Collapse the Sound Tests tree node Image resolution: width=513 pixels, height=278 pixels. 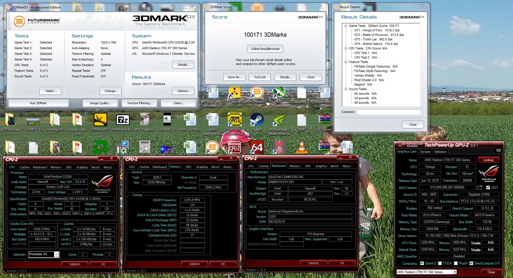346,89
